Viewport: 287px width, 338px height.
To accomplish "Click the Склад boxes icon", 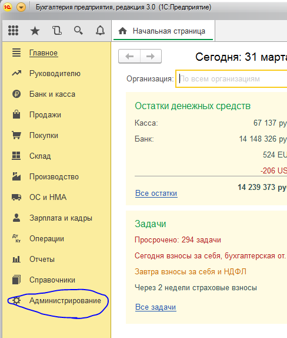I will click(x=16, y=156).
